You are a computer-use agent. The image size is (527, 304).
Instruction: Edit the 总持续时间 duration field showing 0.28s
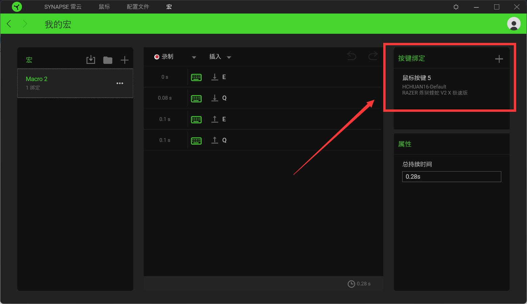pos(451,176)
